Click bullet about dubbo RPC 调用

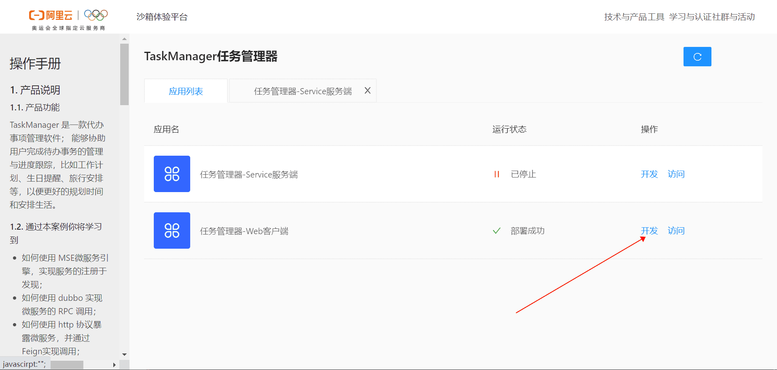[x=62, y=304]
